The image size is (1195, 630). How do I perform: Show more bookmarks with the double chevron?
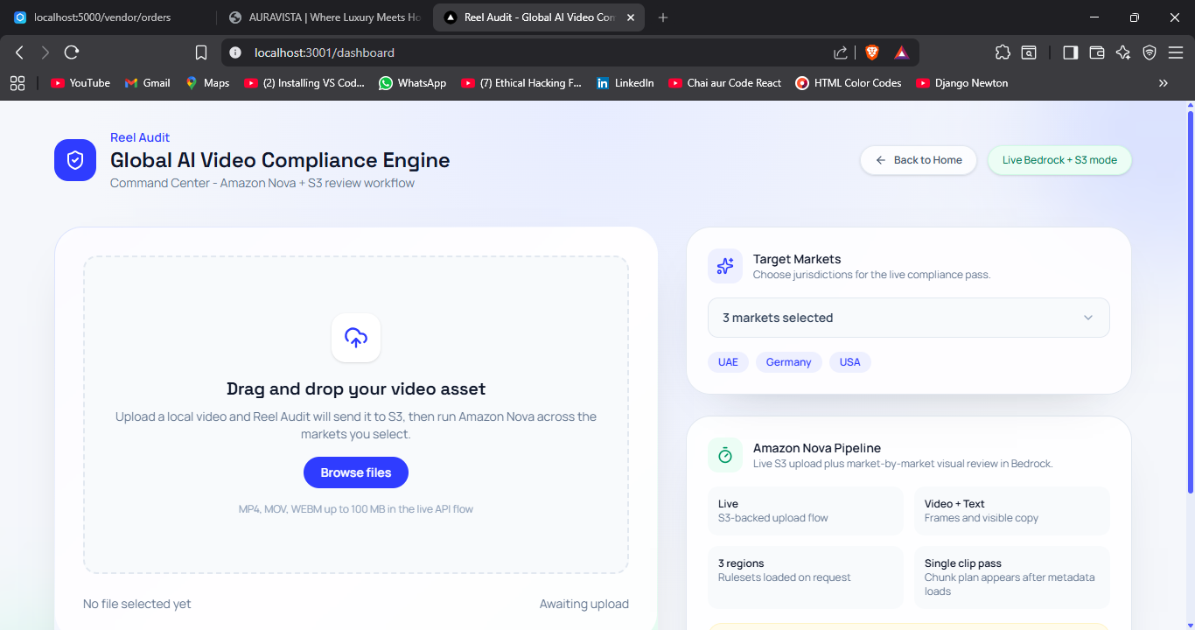[x=1164, y=83]
